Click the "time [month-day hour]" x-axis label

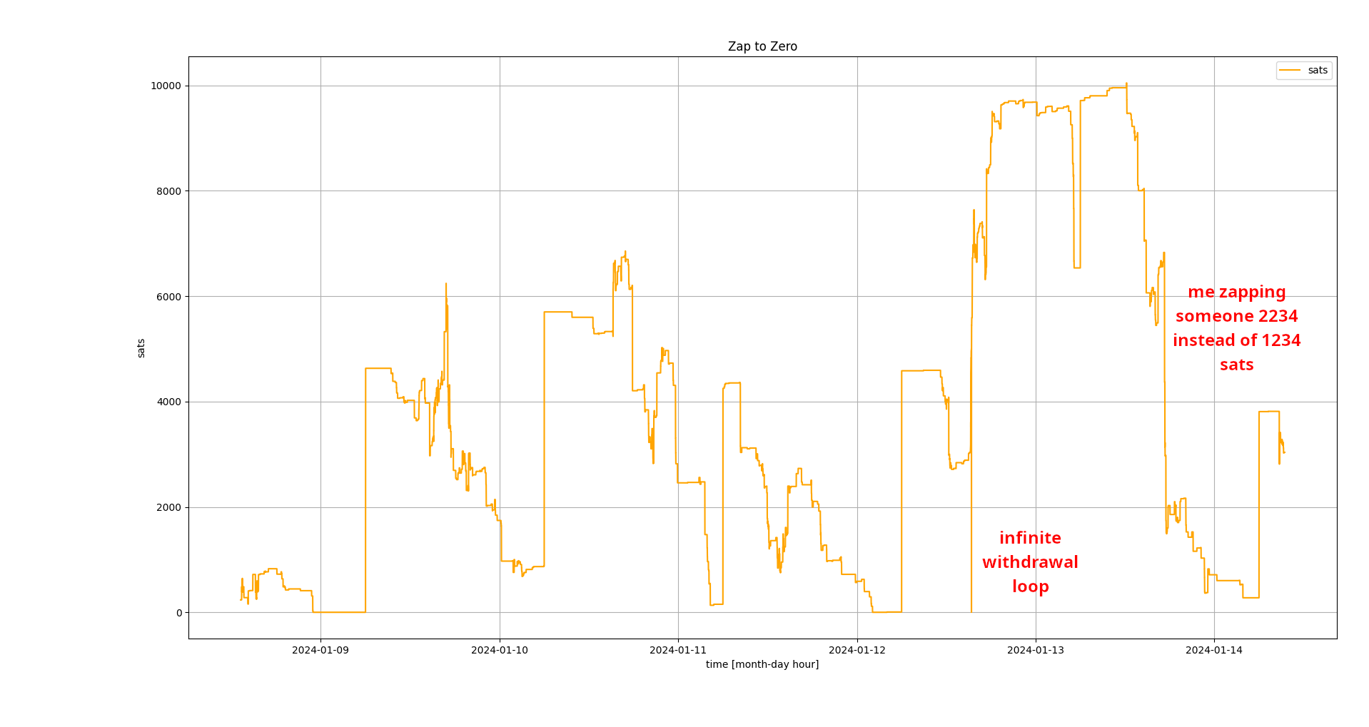(x=762, y=664)
